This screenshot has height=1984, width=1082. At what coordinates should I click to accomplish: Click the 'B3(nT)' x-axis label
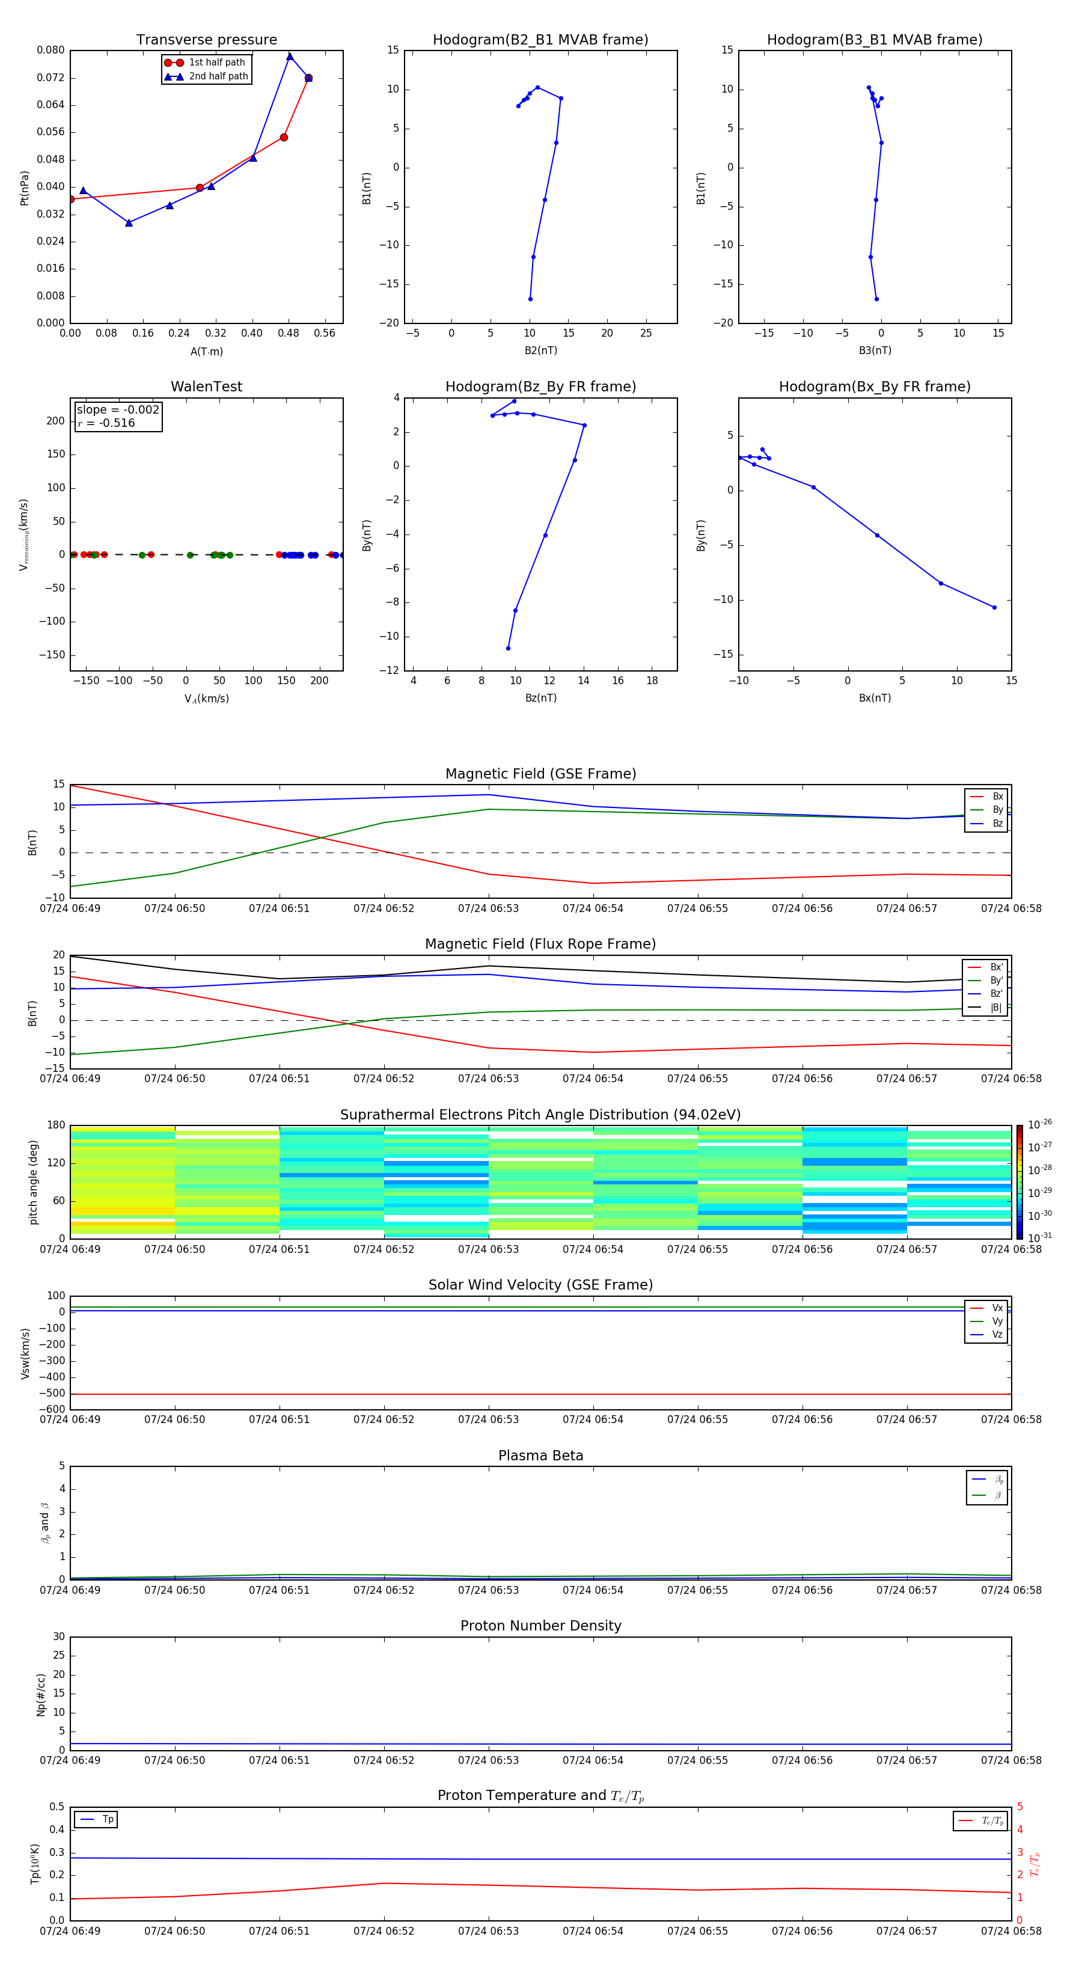(875, 351)
